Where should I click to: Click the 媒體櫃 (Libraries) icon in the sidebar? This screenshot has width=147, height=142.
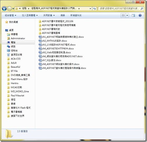point(8,34)
